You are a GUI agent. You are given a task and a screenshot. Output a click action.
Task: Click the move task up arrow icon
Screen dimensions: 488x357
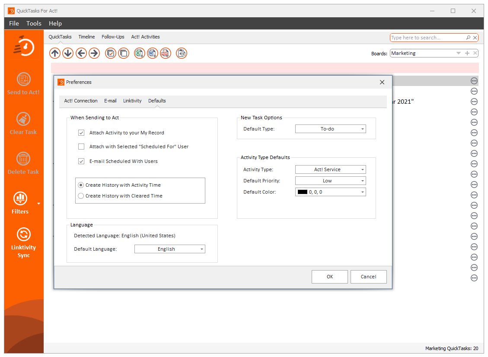(55, 53)
